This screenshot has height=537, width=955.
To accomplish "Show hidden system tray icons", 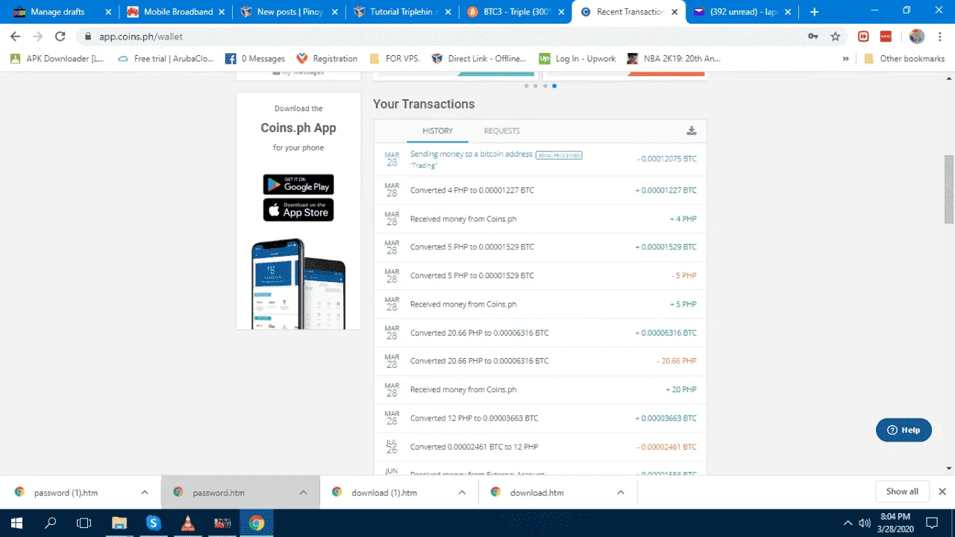I will (848, 523).
